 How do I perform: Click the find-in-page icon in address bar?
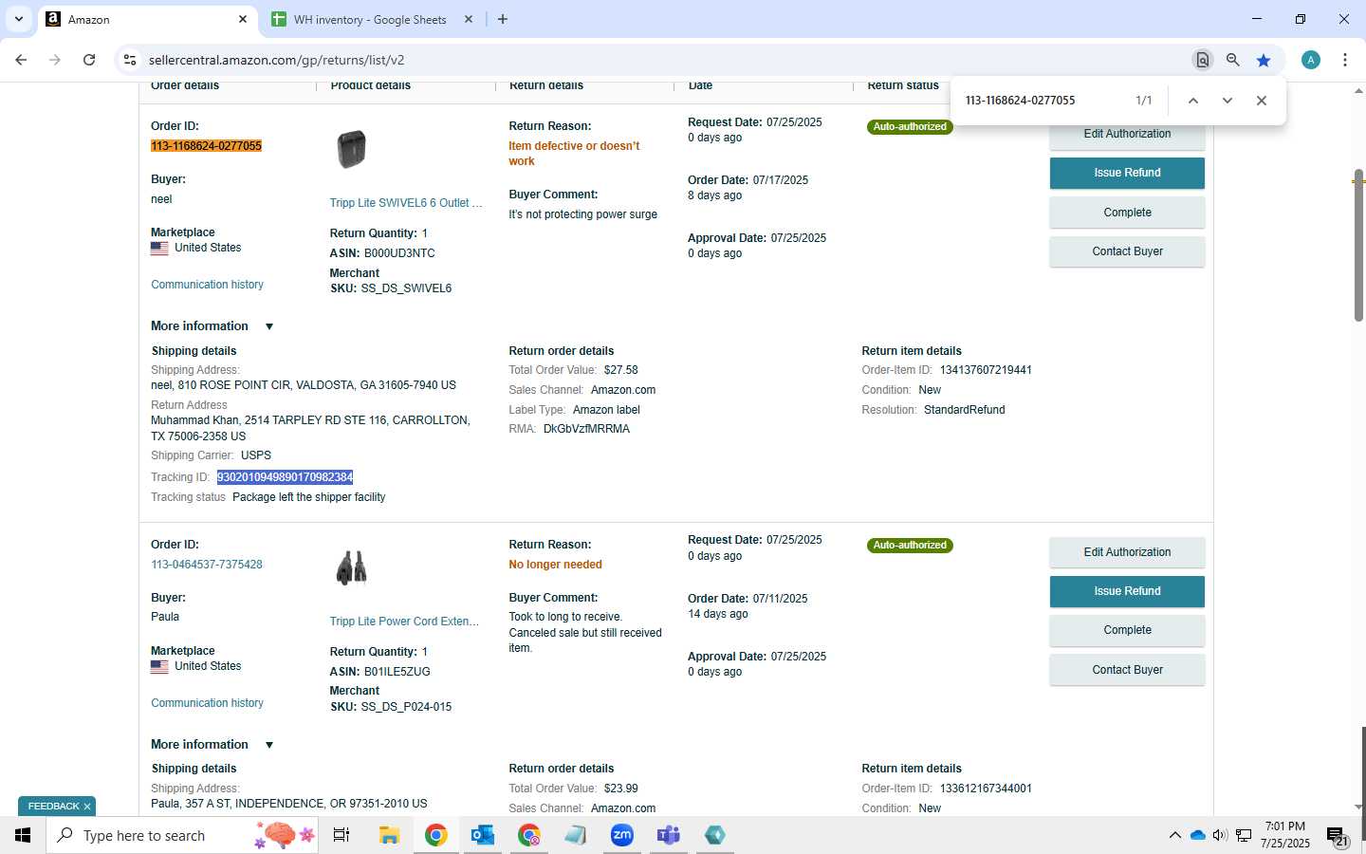1202,60
